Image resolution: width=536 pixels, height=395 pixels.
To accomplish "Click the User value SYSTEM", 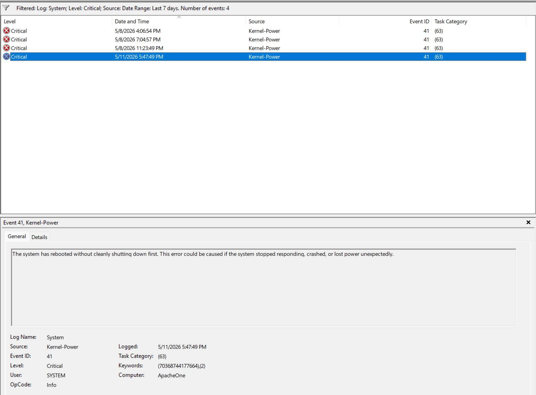I will [x=56, y=375].
